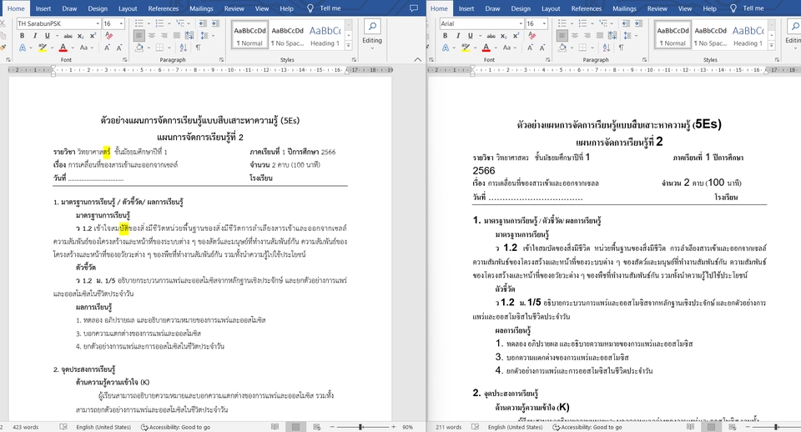Toggle Italic in the right Word window
This screenshot has width=801, height=432.
pyautogui.click(x=458, y=36)
